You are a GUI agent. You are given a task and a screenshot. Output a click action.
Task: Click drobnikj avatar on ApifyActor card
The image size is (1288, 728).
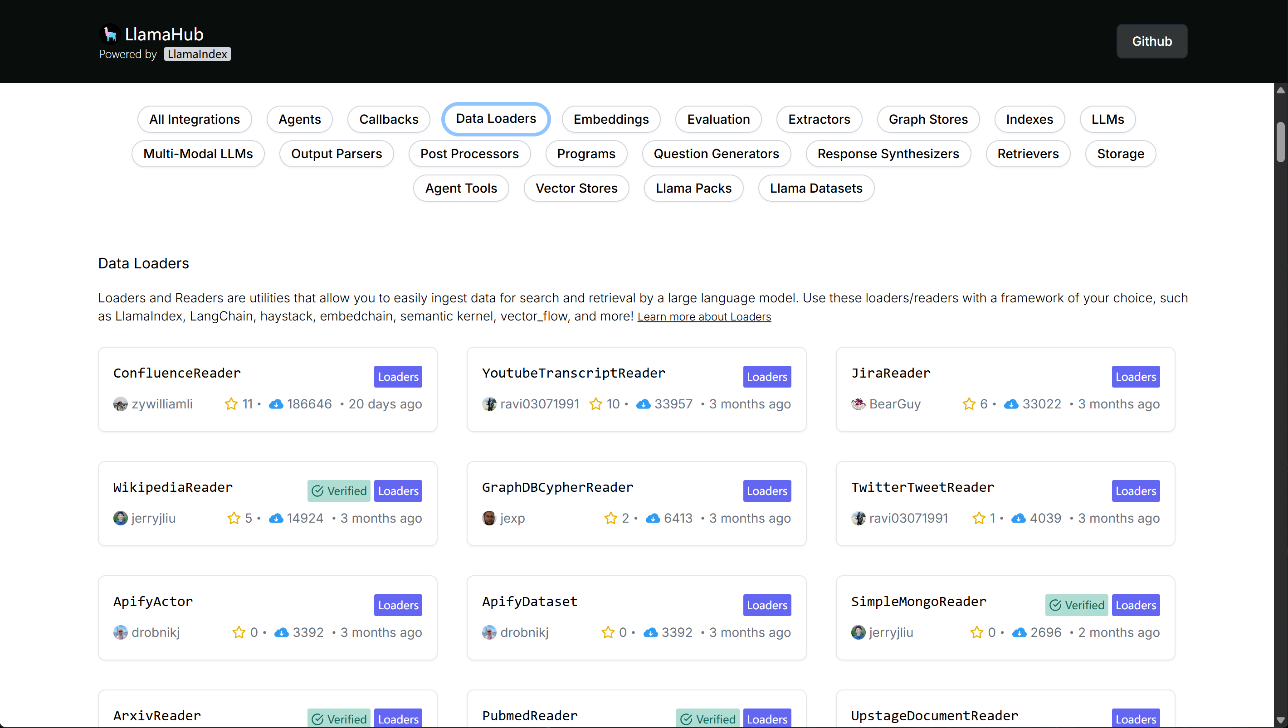point(121,632)
